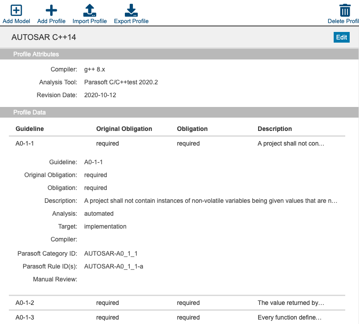Collapse the expanded A0-1-1 guideline row
This screenshot has height=324, width=359.
click(x=177, y=143)
